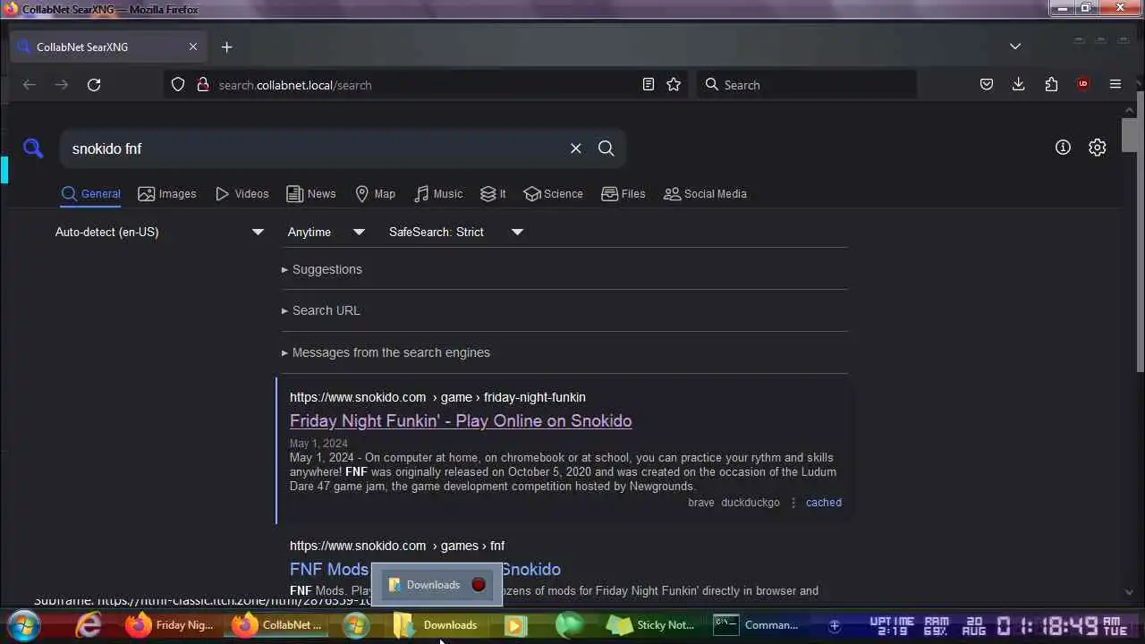Save the page to Pocket

(987, 85)
